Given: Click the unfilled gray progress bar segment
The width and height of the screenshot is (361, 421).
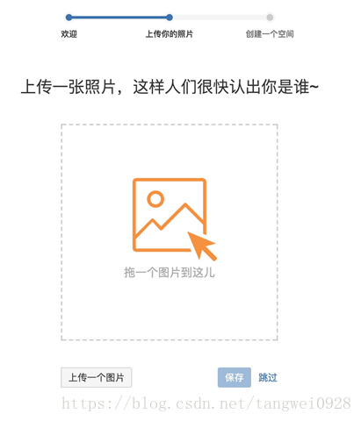Looking at the screenshot, I should pos(220,18).
